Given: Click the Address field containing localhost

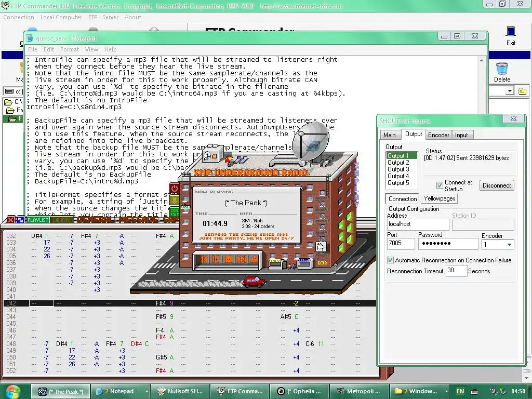Looking at the screenshot, I should 418,224.
